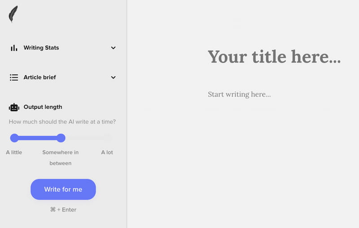359x228 pixels.
Task: Click the ⌘ + Enter shortcut hint
Action: pyautogui.click(x=63, y=210)
